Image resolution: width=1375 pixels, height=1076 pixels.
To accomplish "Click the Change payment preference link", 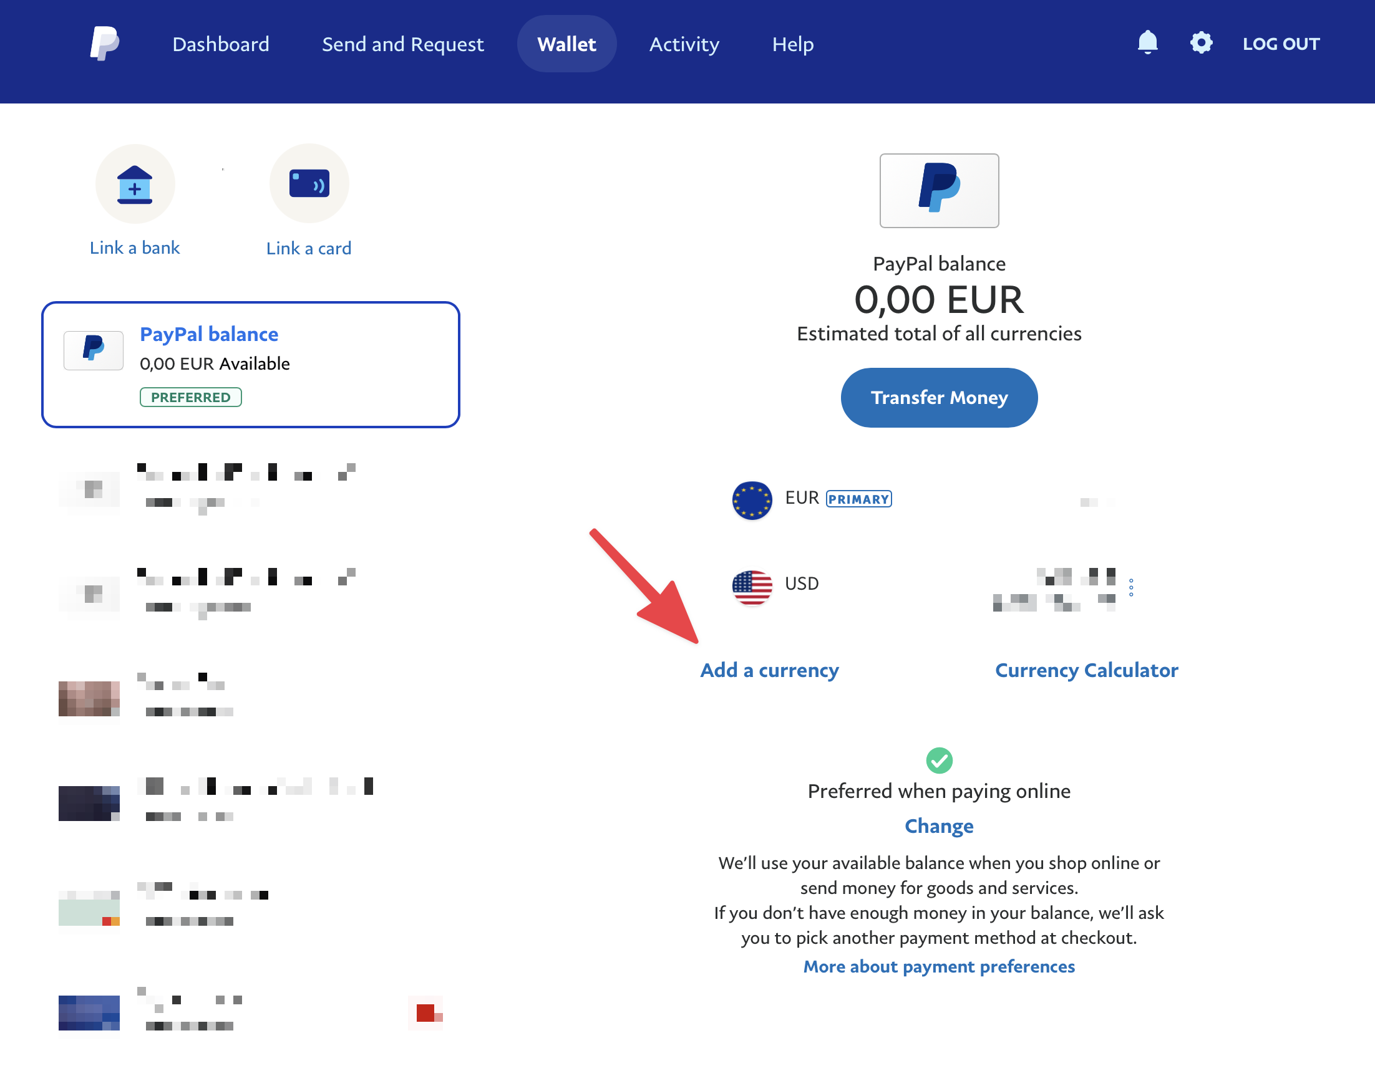I will click(939, 825).
